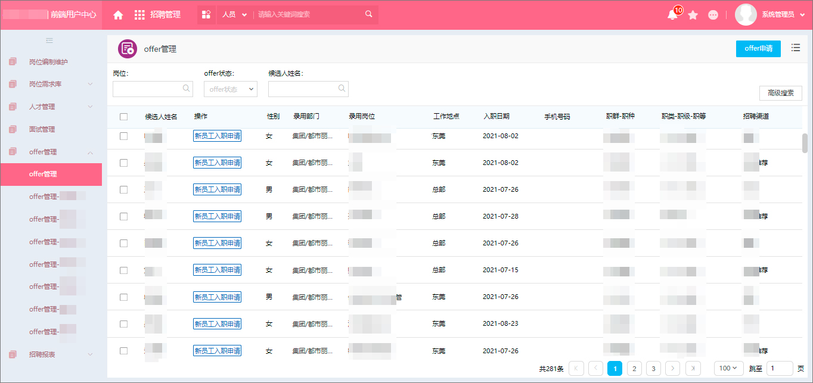Screen dimensions: 813x383
Task: Open the 100 page size dropdown
Action: pos(729,368)
